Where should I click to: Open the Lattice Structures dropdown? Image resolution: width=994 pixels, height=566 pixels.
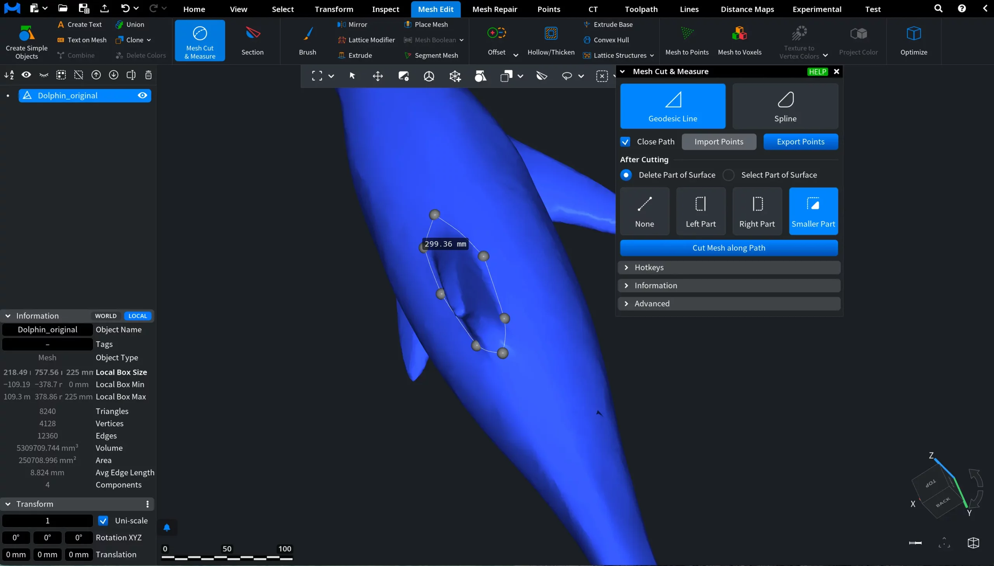[652, 55]
